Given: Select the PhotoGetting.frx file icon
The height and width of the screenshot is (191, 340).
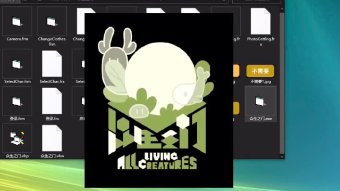Looking at the screenshot, I should (x=260, y=21).
